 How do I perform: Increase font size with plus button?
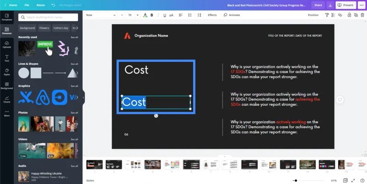coord(137,15)
